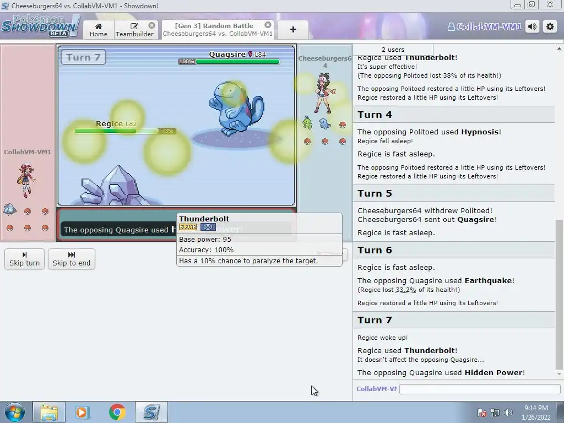Open Windows Media Player from taskbar
The height and width of the screenshot is (423, 564).
coord(82,412)
